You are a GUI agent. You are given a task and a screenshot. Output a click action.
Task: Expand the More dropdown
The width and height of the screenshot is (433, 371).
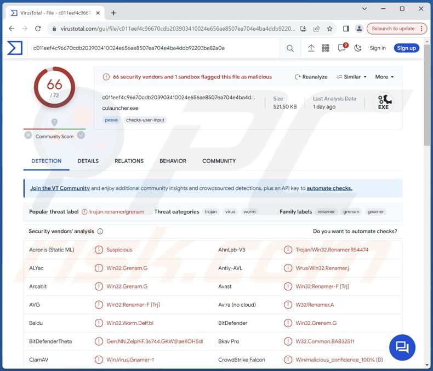coord(384,77)
